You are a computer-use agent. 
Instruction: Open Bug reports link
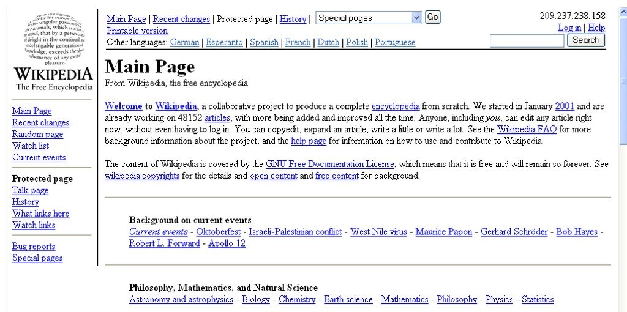(x=34, y=247)
